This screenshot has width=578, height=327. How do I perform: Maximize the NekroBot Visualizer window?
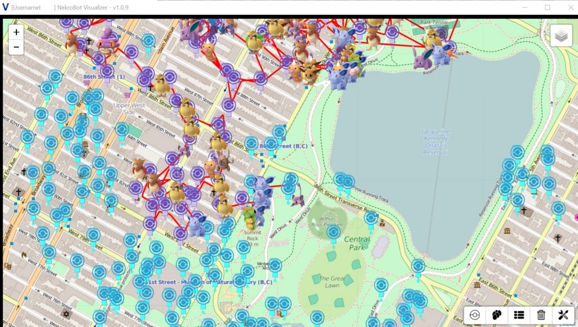547,7
